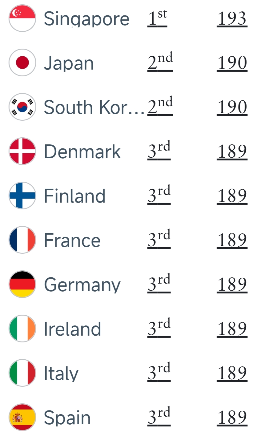
Task: Click the Japan flag icon
Action: 22,63
